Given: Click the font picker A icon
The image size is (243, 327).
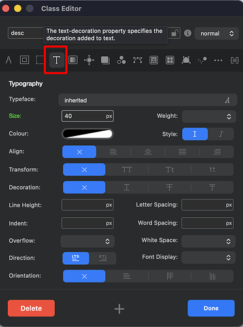Looking at the screenshot, I should [x=227, y=100].
